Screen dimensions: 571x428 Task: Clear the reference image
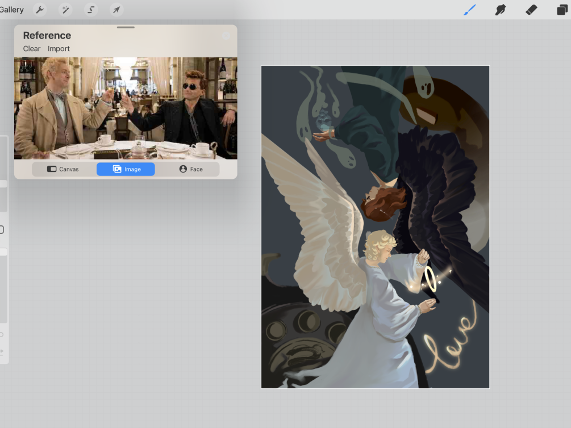(x=32, y=48)
